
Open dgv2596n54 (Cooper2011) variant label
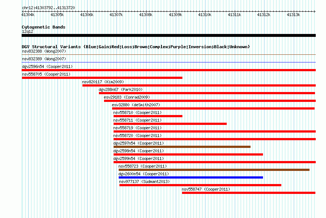tap(47, 66)
